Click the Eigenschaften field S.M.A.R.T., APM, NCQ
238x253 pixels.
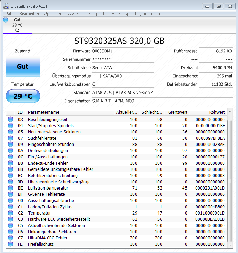[x=163, y=101]
